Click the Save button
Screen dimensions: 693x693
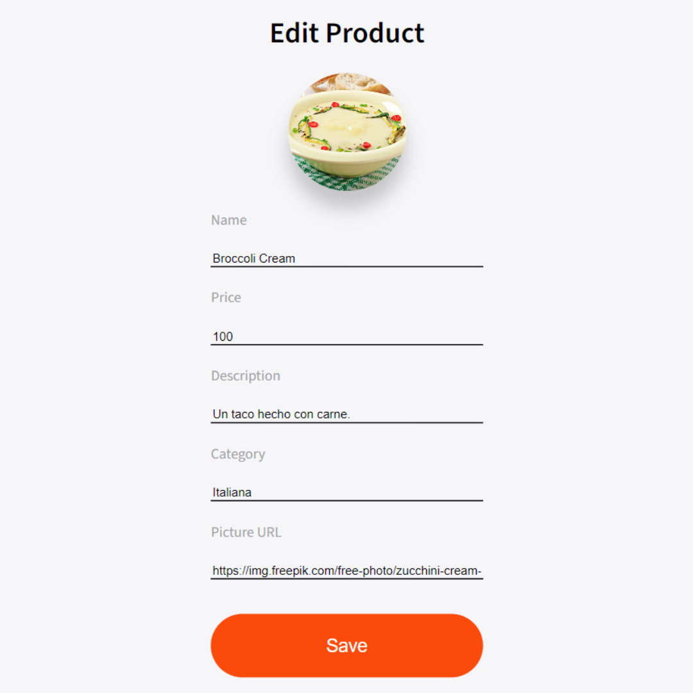coord(346,645)
